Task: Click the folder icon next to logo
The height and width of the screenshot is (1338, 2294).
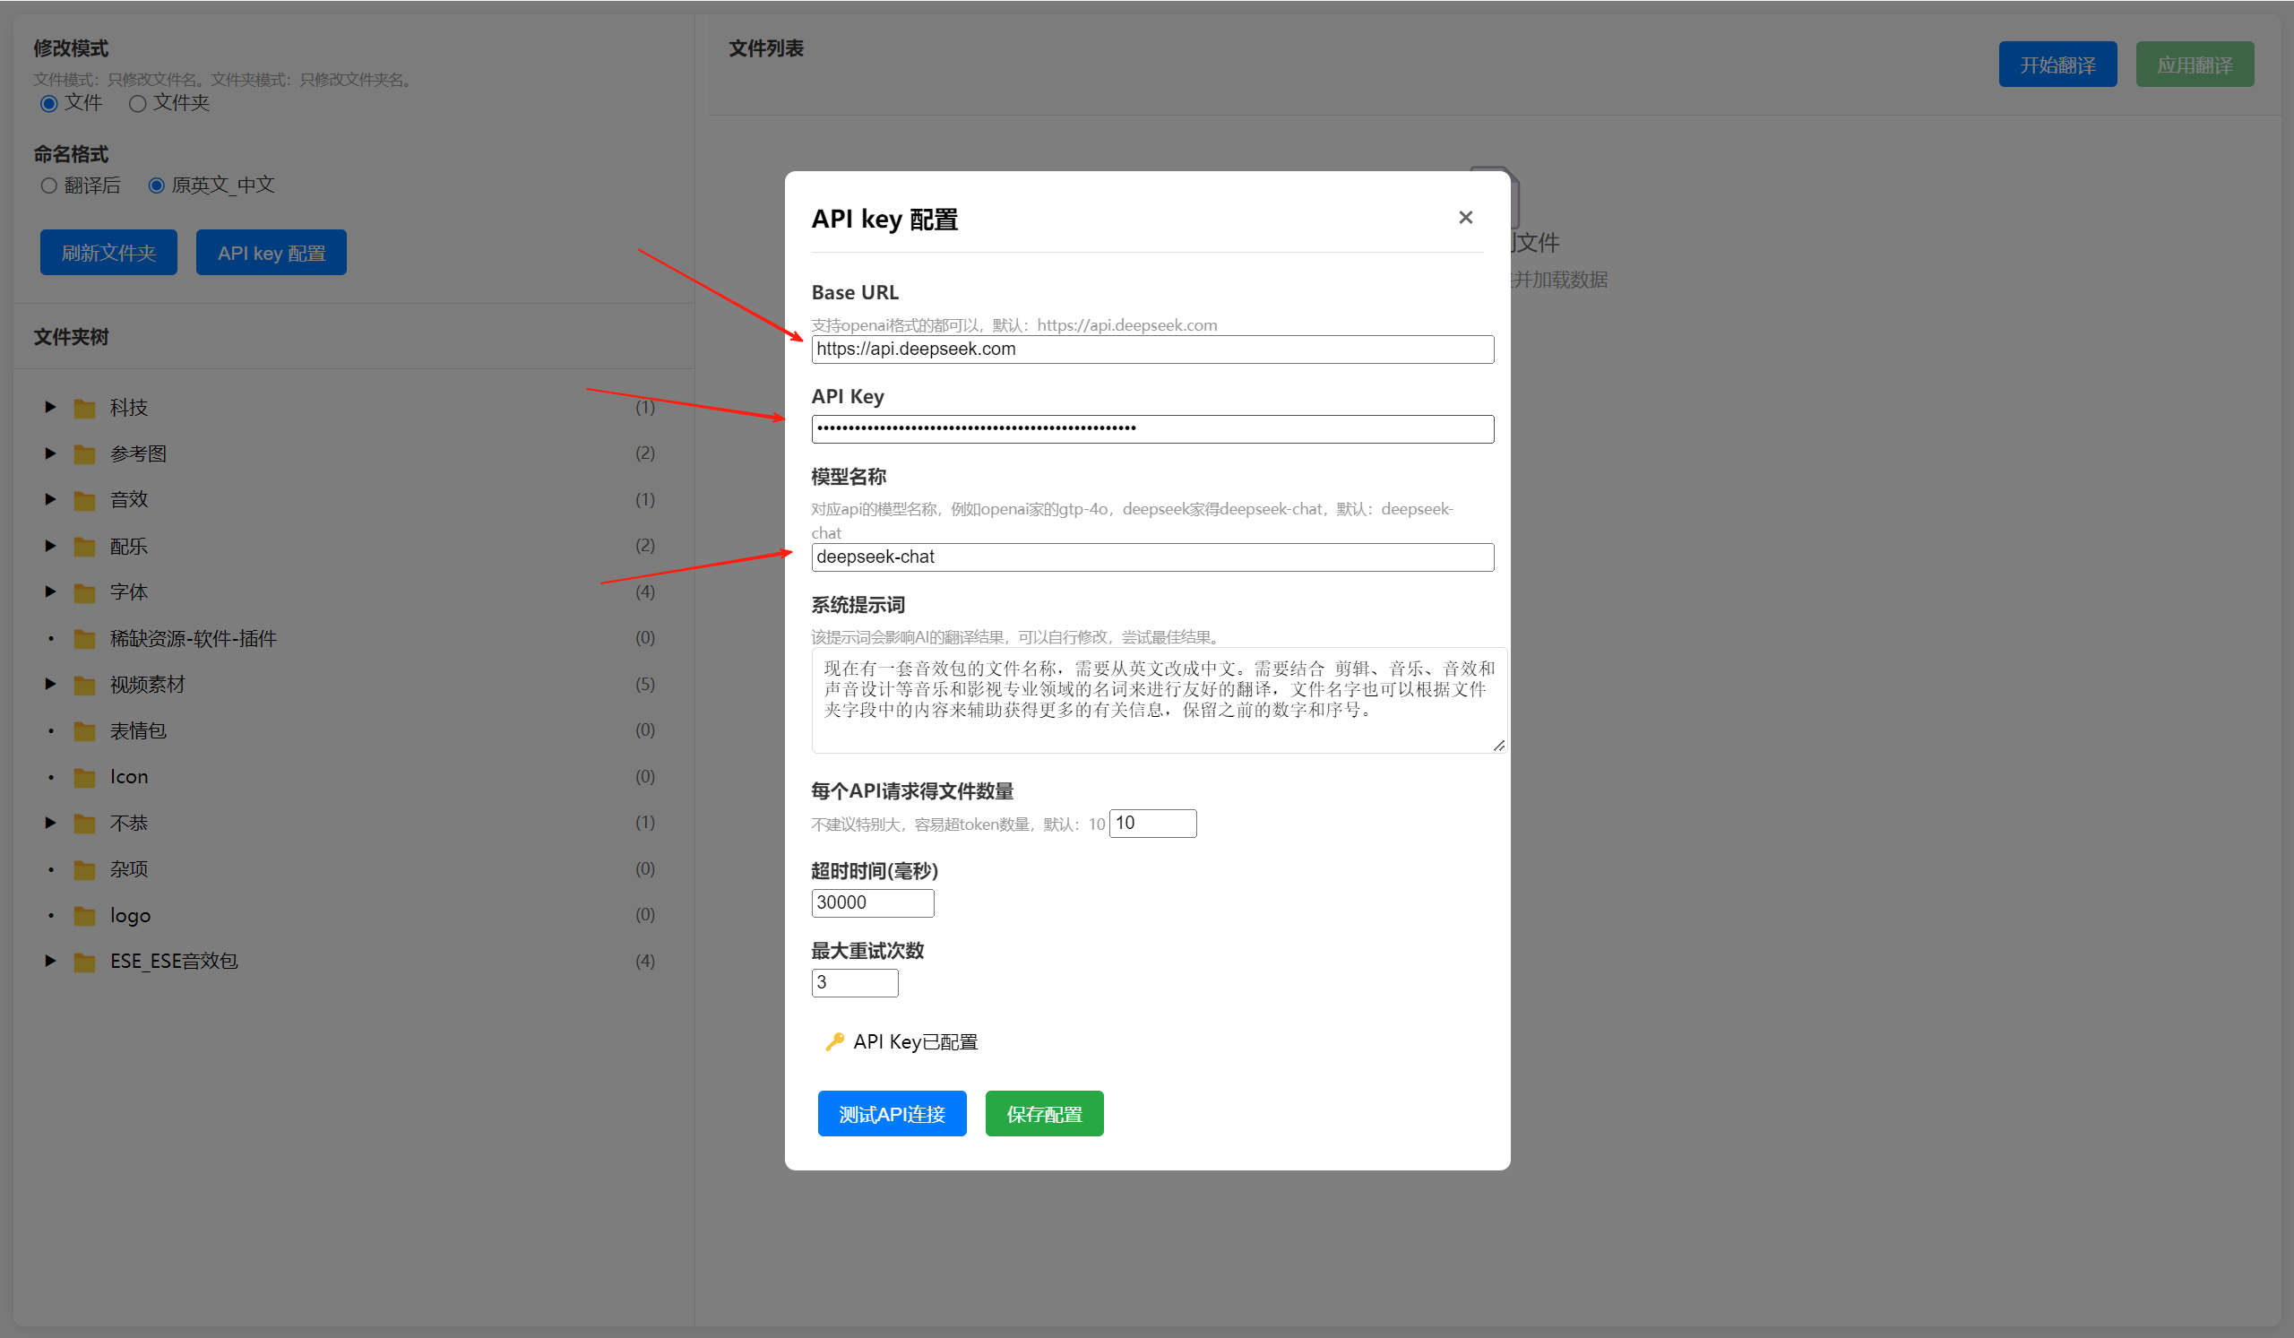Action: pos(84,917)
